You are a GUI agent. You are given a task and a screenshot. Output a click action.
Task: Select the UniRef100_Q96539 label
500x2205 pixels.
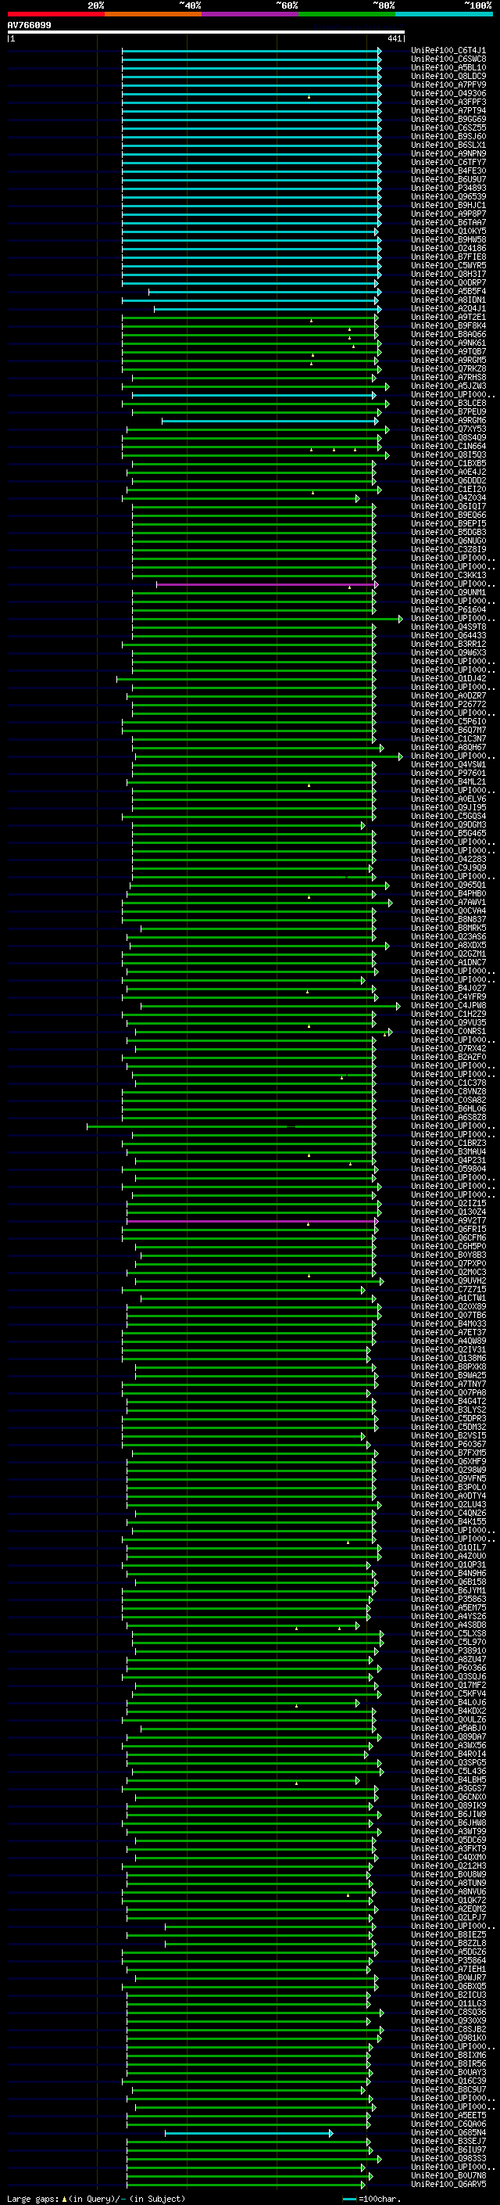[448, 197]
